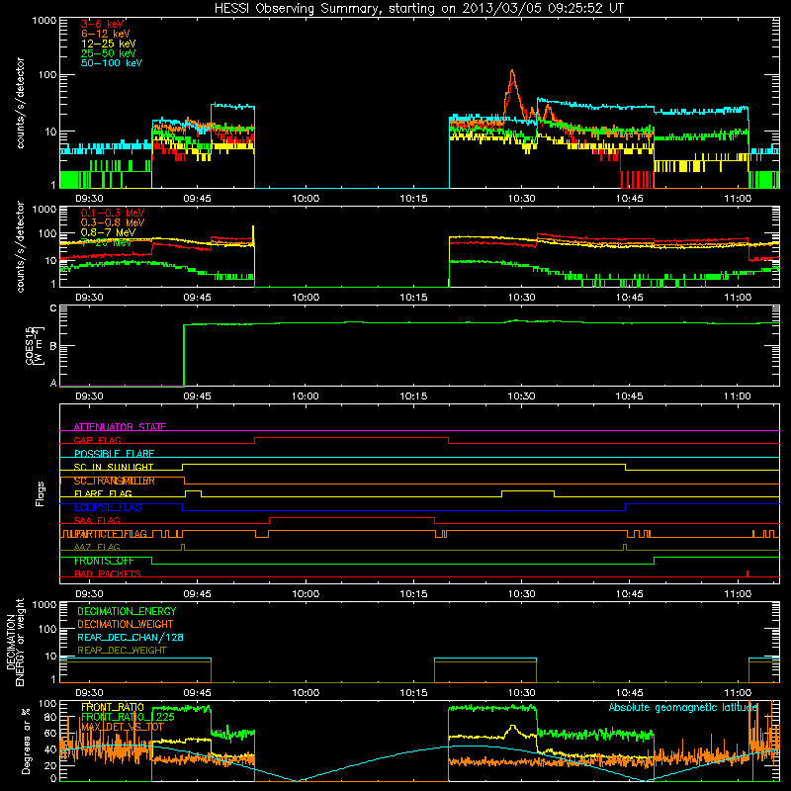Click the BAD_PACKETS flag label

108,573
